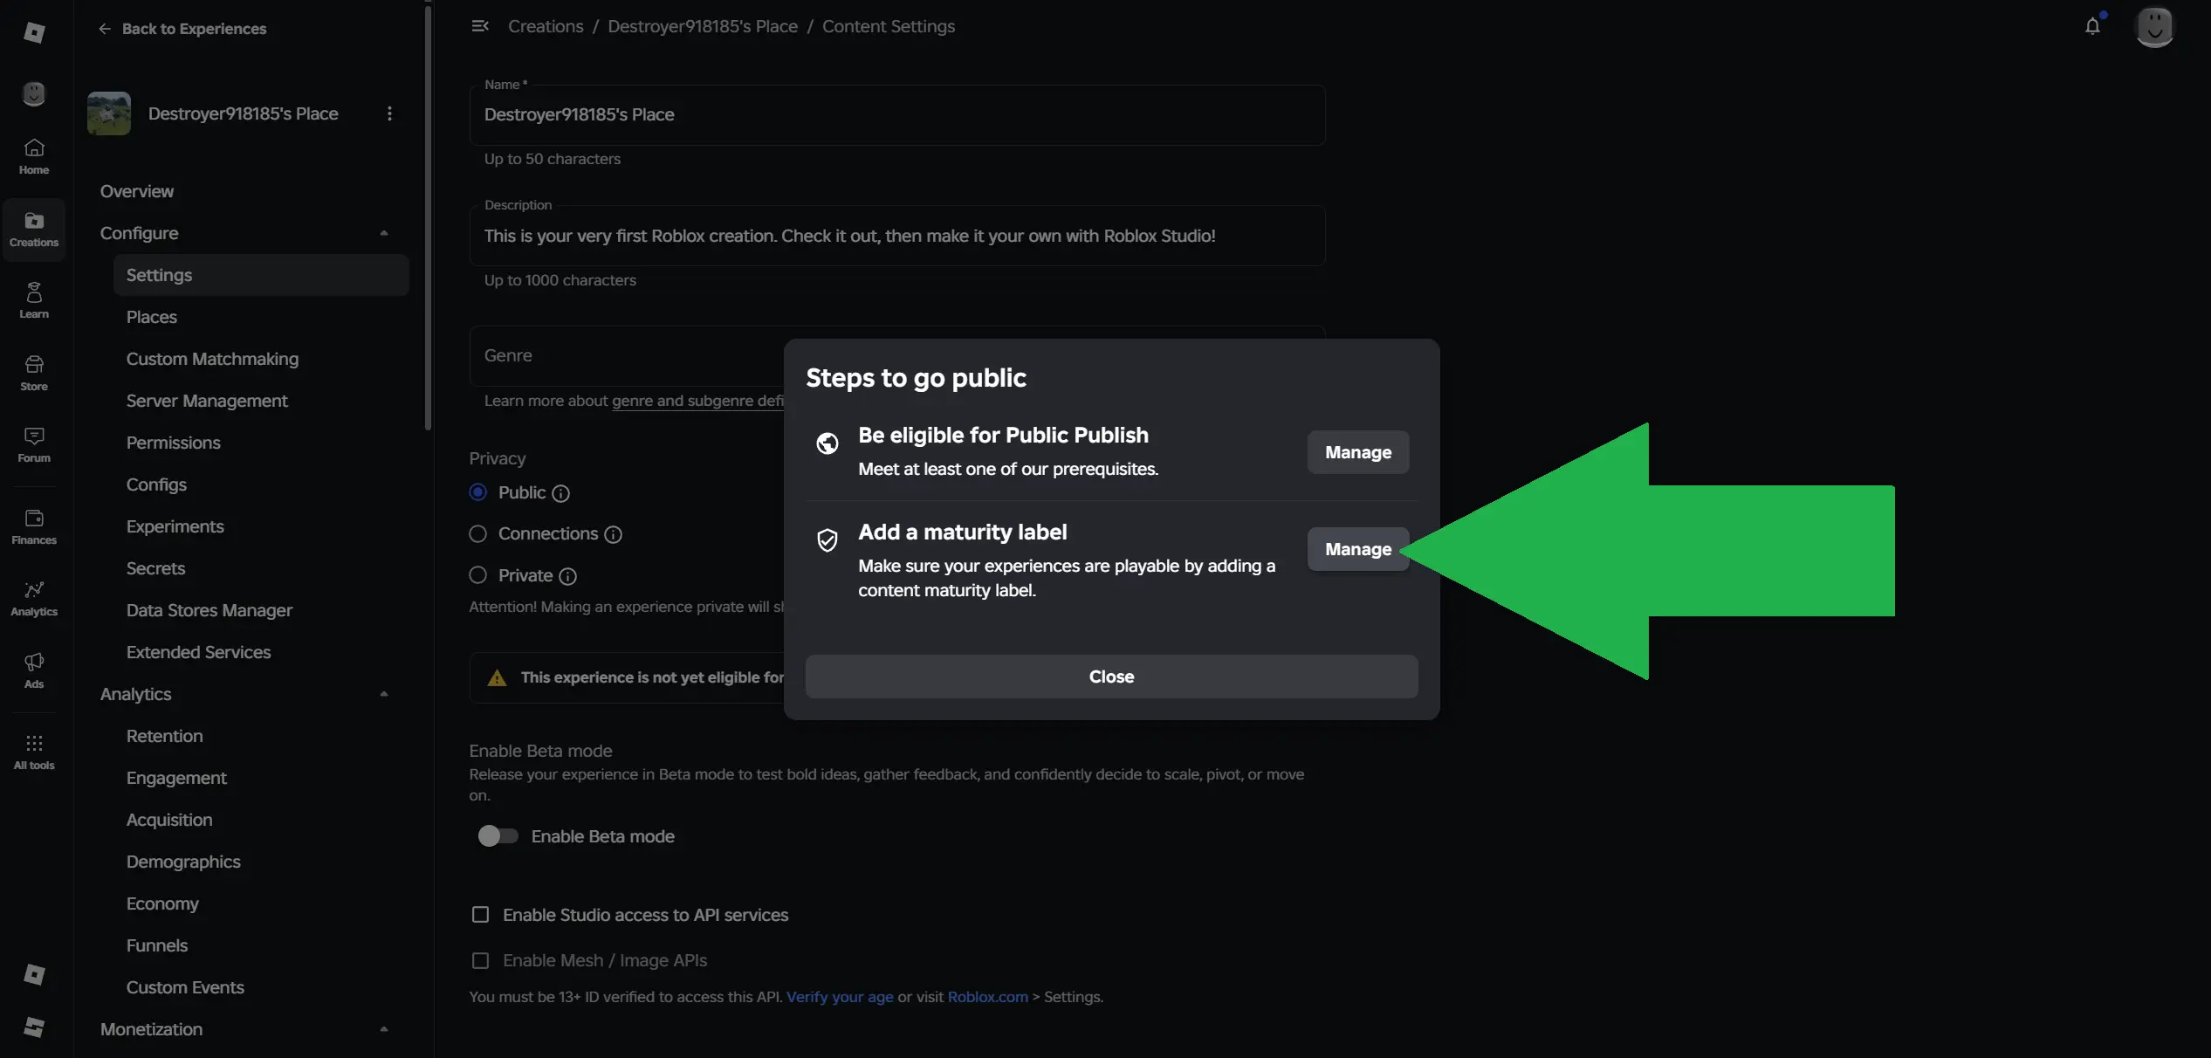Open Data Stores Manager
Image resolution: width=2211 pixels, height=1058 pixels.
coord(209,610)
